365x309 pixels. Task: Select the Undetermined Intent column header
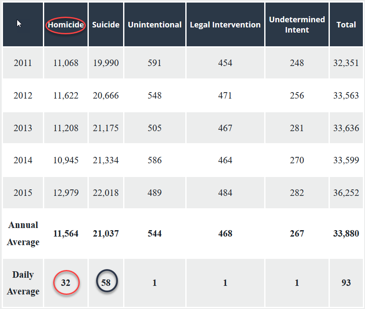[297, 25]
